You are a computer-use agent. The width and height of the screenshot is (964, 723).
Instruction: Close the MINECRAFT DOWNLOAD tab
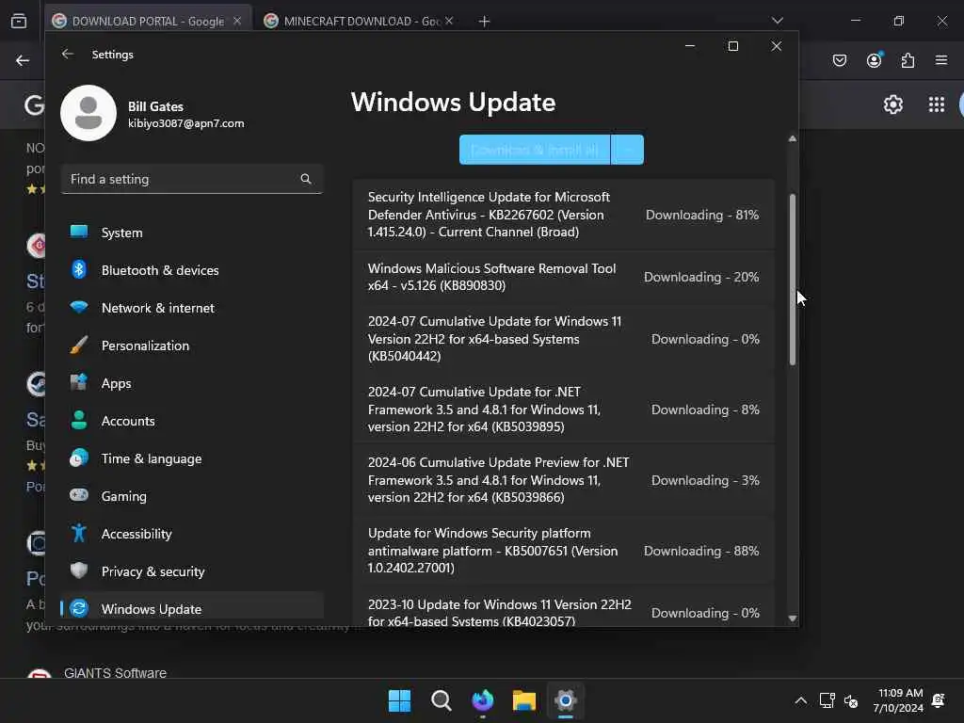coord(449,21)
